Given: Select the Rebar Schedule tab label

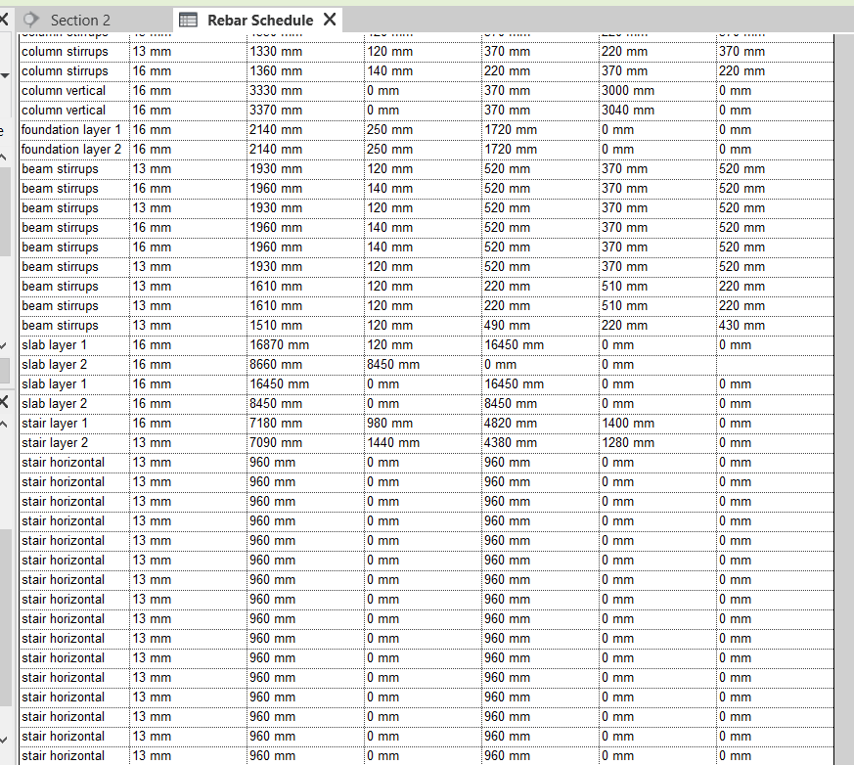Looking at the screenshot, I should pyautogui.click(x=259, y=20).
